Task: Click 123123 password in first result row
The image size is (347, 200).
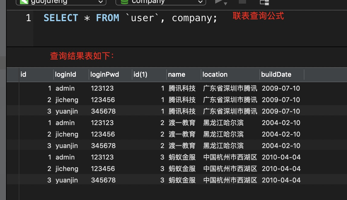Action: pos(102,88)
